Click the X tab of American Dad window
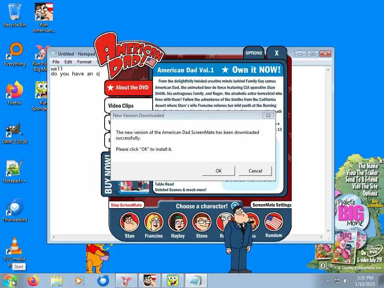The height and width of the screenshot is (288, 384). (x=276, y=53)
